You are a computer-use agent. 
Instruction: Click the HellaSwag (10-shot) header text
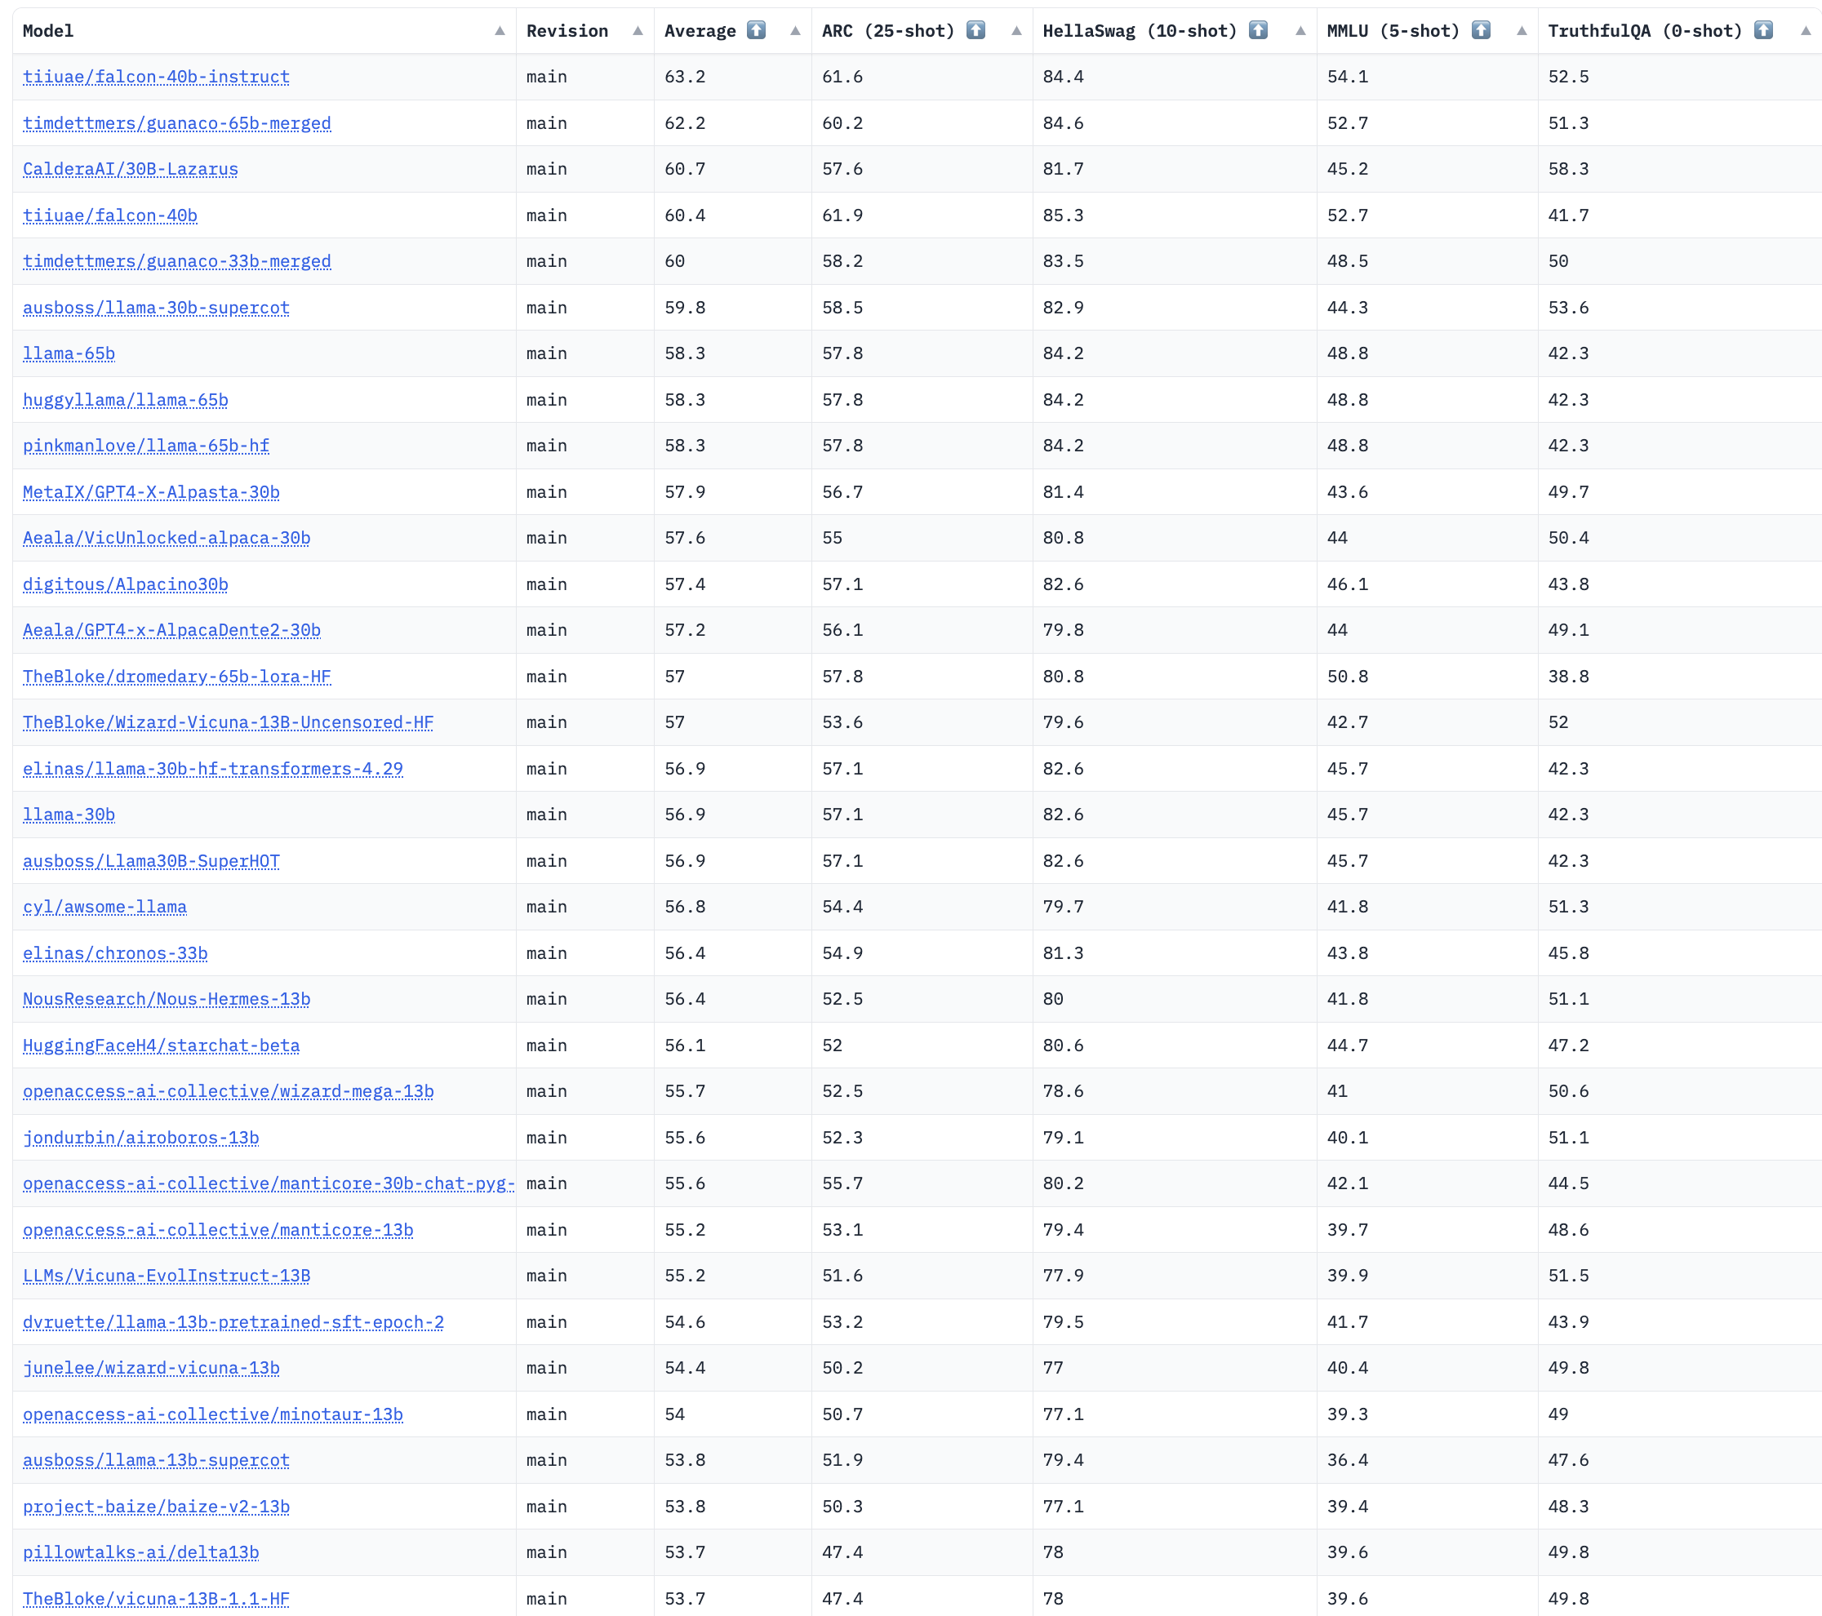coord(1140,31)
